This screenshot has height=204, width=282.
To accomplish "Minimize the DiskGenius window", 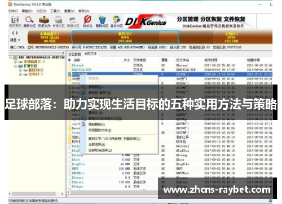I will 260,4.
